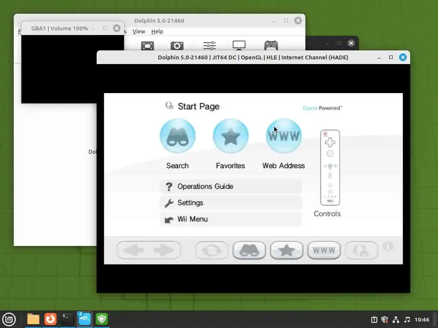Return to the Wii Menu

[231, 219]
